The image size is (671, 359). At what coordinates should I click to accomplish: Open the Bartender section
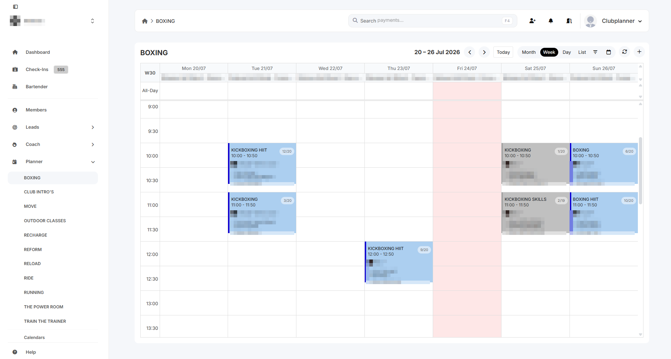(x=37, y=86)
